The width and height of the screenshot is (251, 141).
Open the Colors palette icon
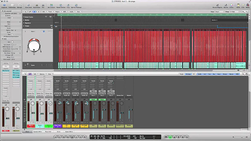point(231,6)
